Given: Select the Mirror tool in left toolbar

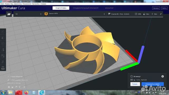Looking at the screenshot, I should tap(3, 50).
